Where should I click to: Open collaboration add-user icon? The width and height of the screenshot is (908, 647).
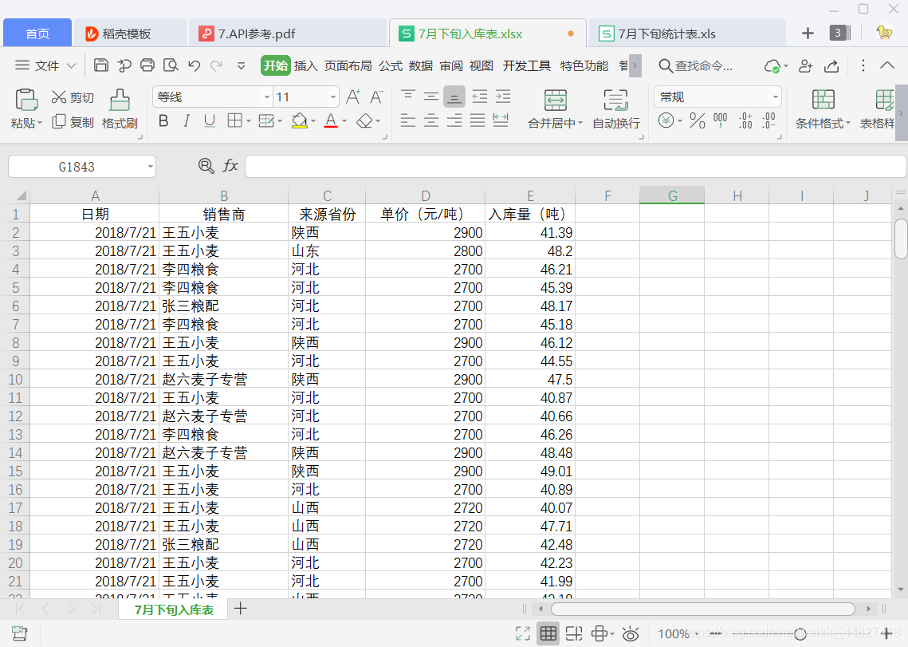click(x=805, y=65)
